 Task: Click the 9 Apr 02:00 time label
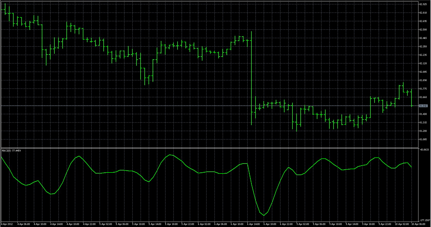coord(303,224)
